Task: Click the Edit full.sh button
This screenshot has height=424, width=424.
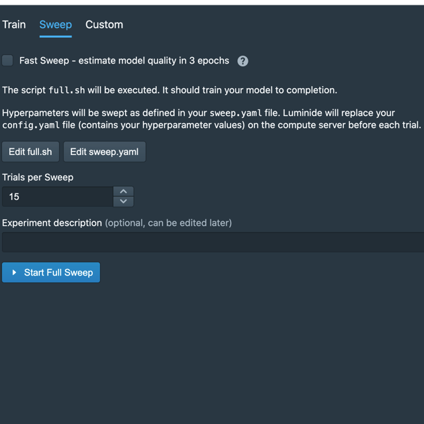Action: point(30,152)
